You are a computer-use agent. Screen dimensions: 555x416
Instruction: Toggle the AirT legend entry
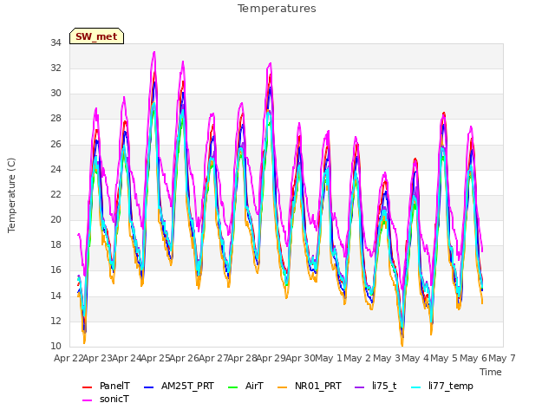(x=246, y=386)
